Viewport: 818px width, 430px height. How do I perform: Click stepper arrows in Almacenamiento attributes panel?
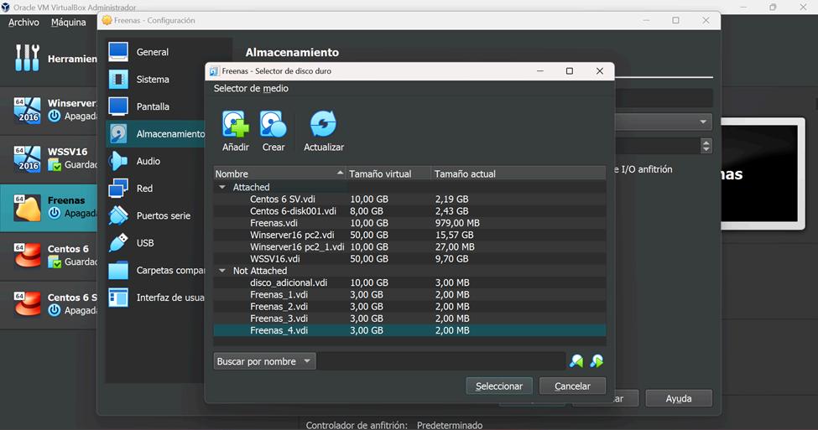pyautogui.click(x=706, y=146)
